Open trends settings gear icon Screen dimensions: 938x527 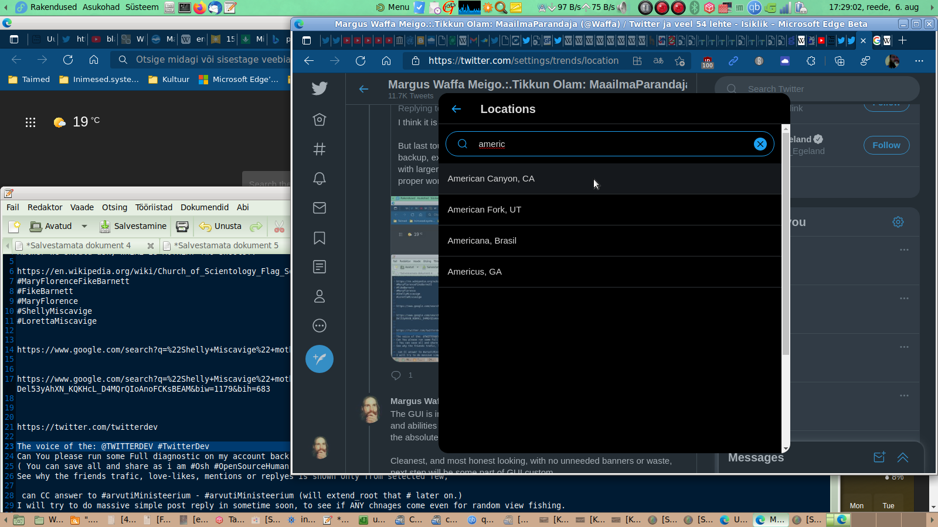pos(898,222)
